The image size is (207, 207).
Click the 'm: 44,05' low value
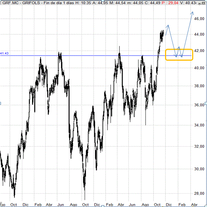(135, 3)
